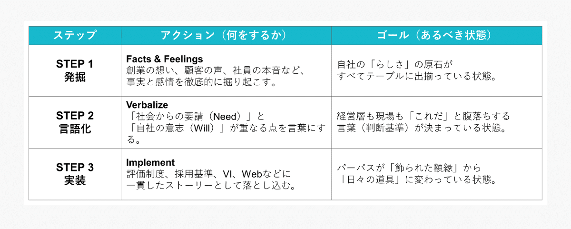571x229 pixels.
Task: Click the ステップ column header
Action: (x=75, y=35)
